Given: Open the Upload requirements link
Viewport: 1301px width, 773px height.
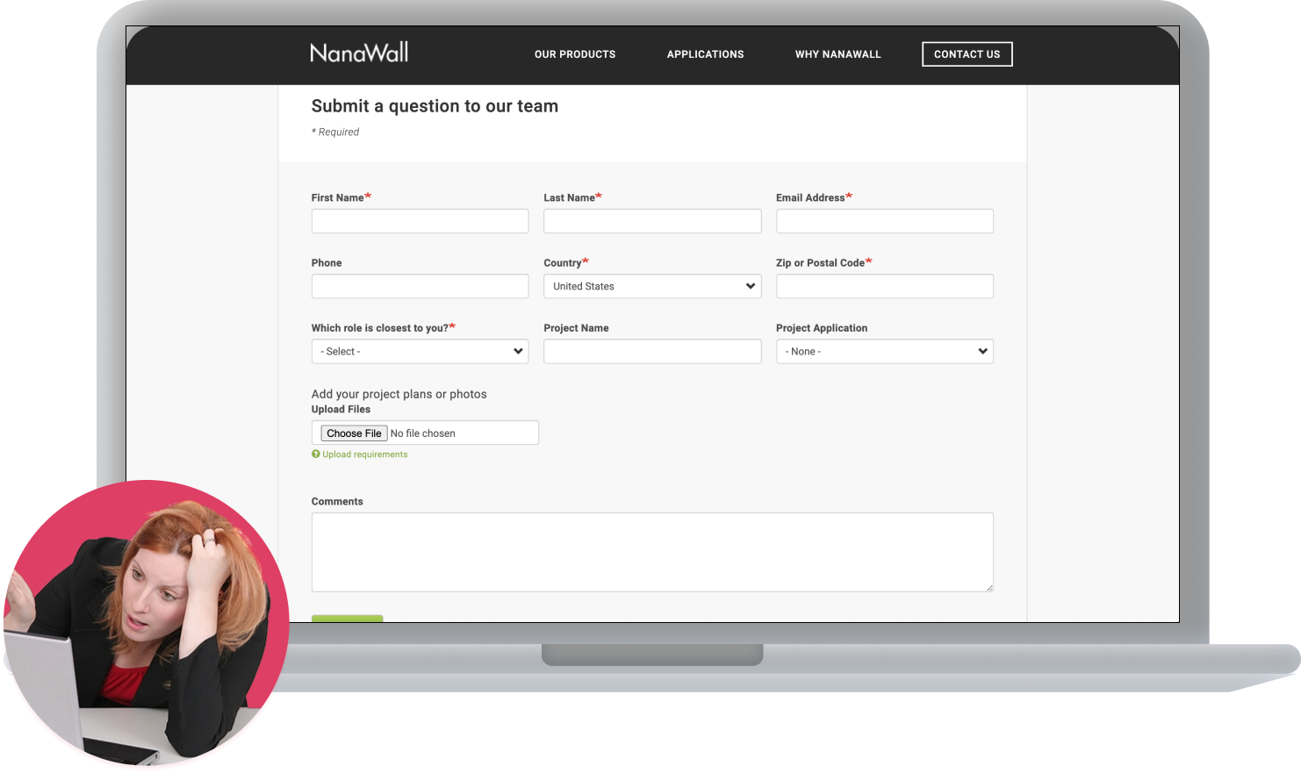Looking at the screenshot, I should [364, 454].
